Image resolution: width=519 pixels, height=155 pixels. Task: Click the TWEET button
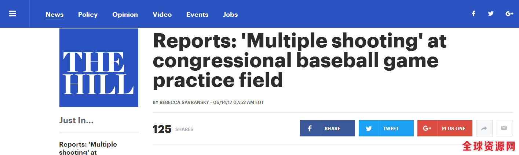click(x=386, y=128)
